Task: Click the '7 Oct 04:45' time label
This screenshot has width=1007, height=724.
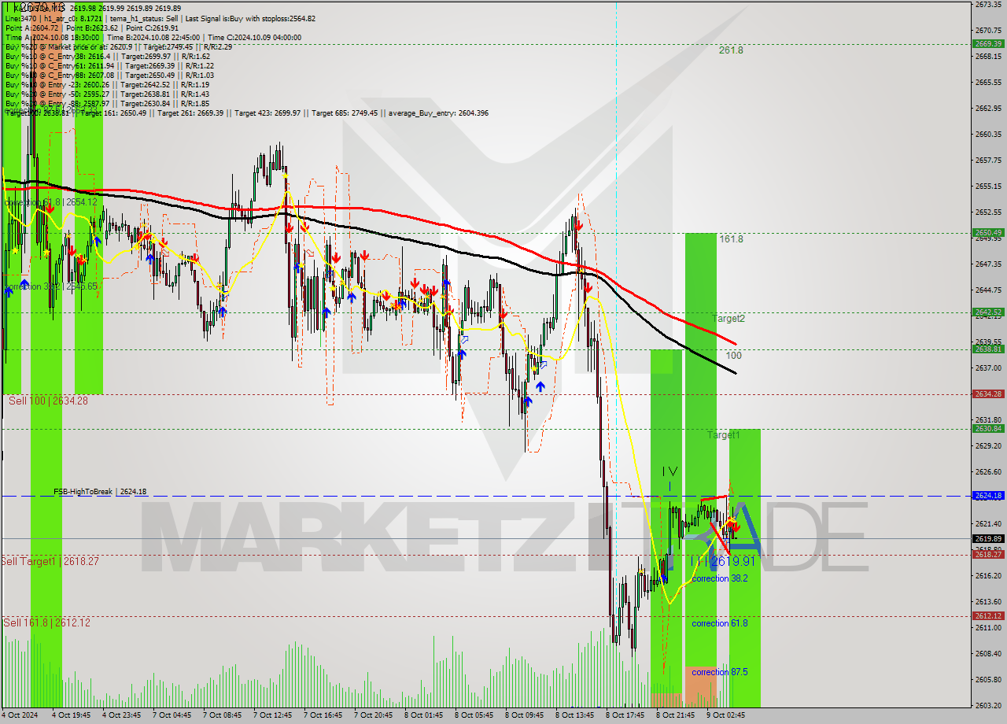Action: (x=172, y=715)
